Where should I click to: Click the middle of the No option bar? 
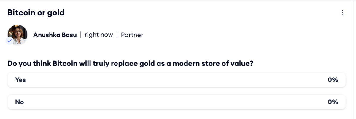(177, 102)
